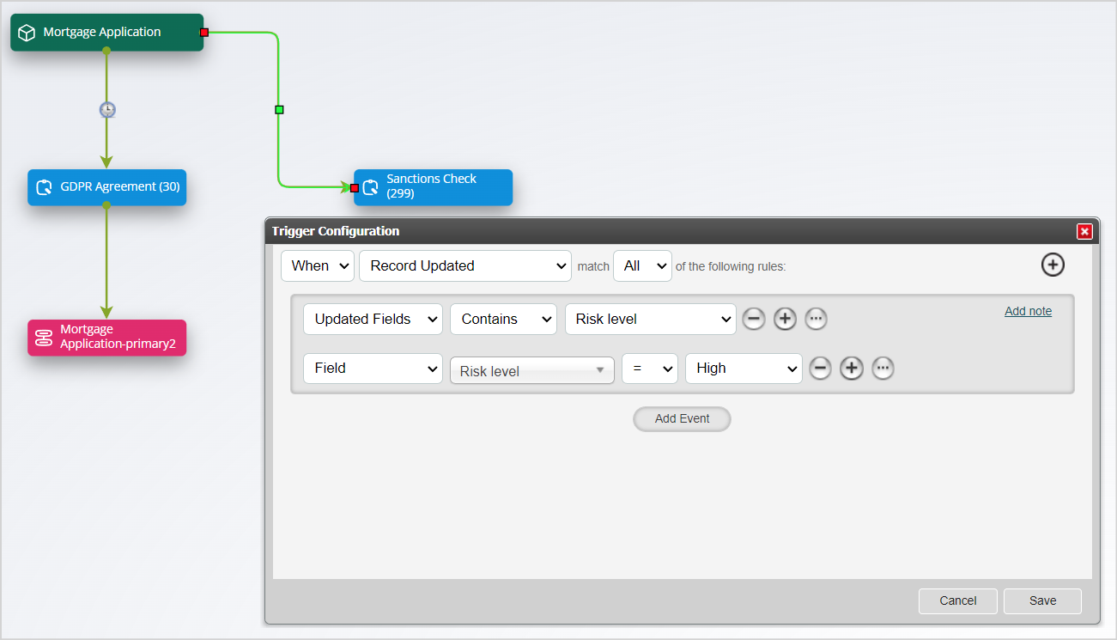Open the Field type dropdown
The width and height of the screenshot is (1117, 640).
point(373,369)
